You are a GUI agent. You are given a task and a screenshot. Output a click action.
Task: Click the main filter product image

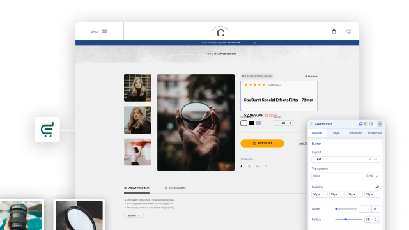(x=196, y=122)
